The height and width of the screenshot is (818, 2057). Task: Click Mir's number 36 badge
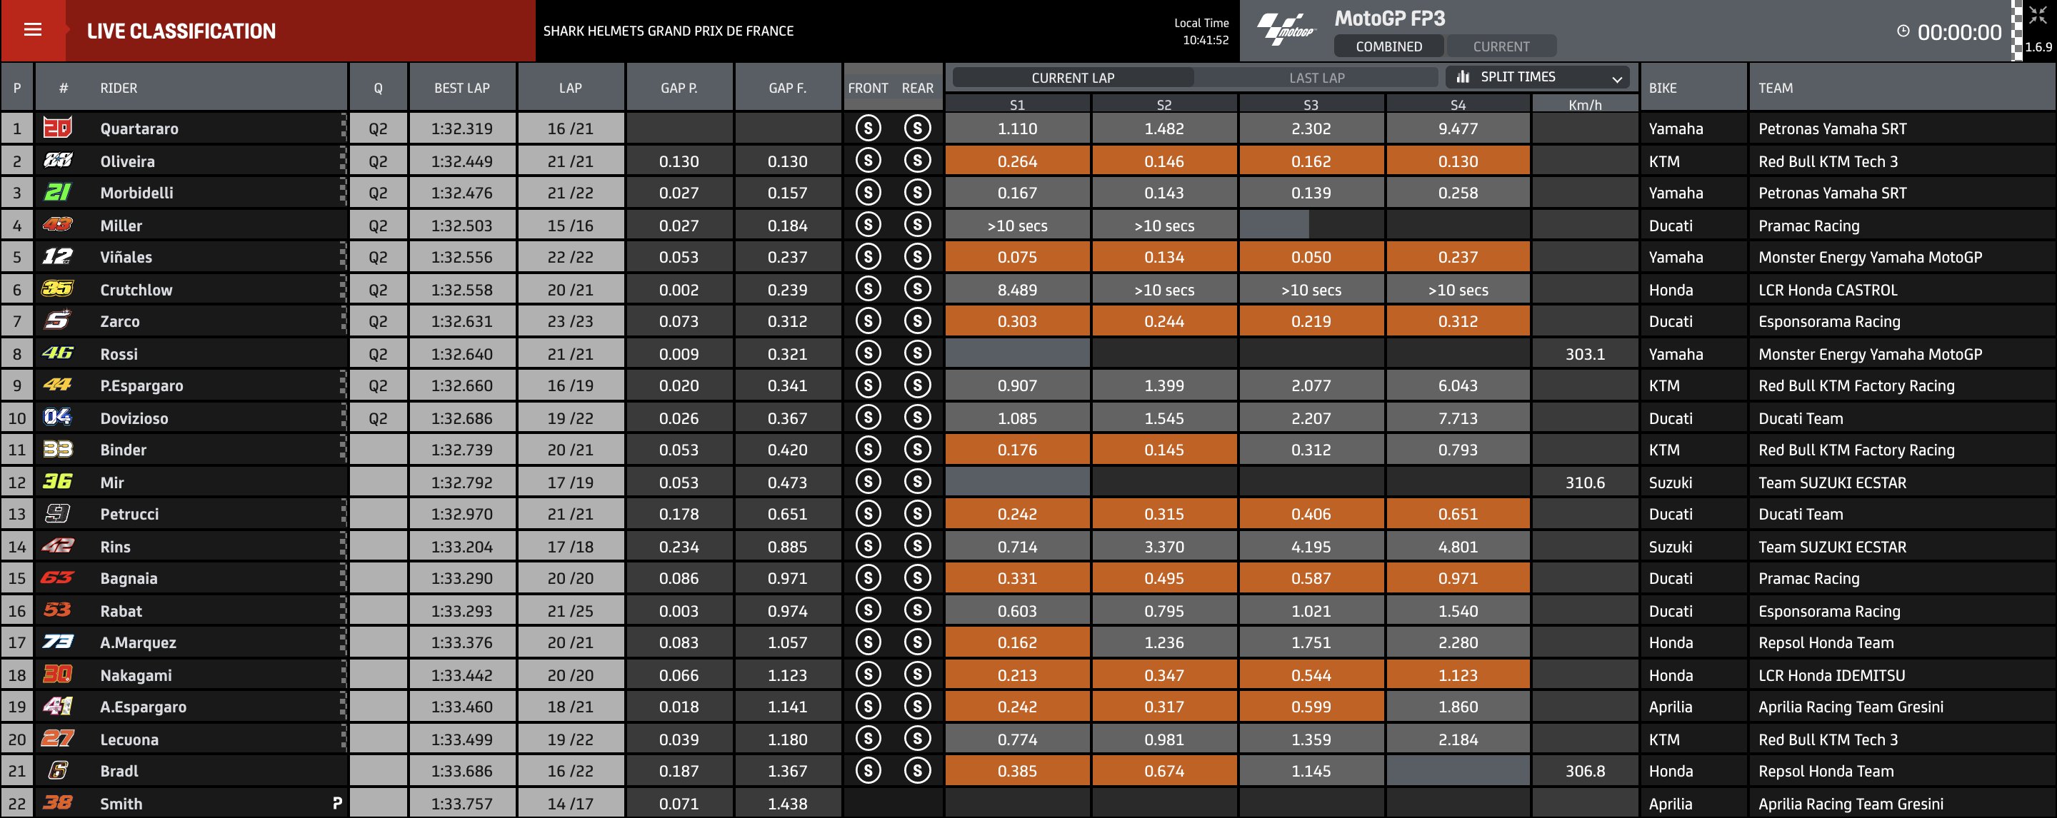pyautogui.click(x=57, y=481)
